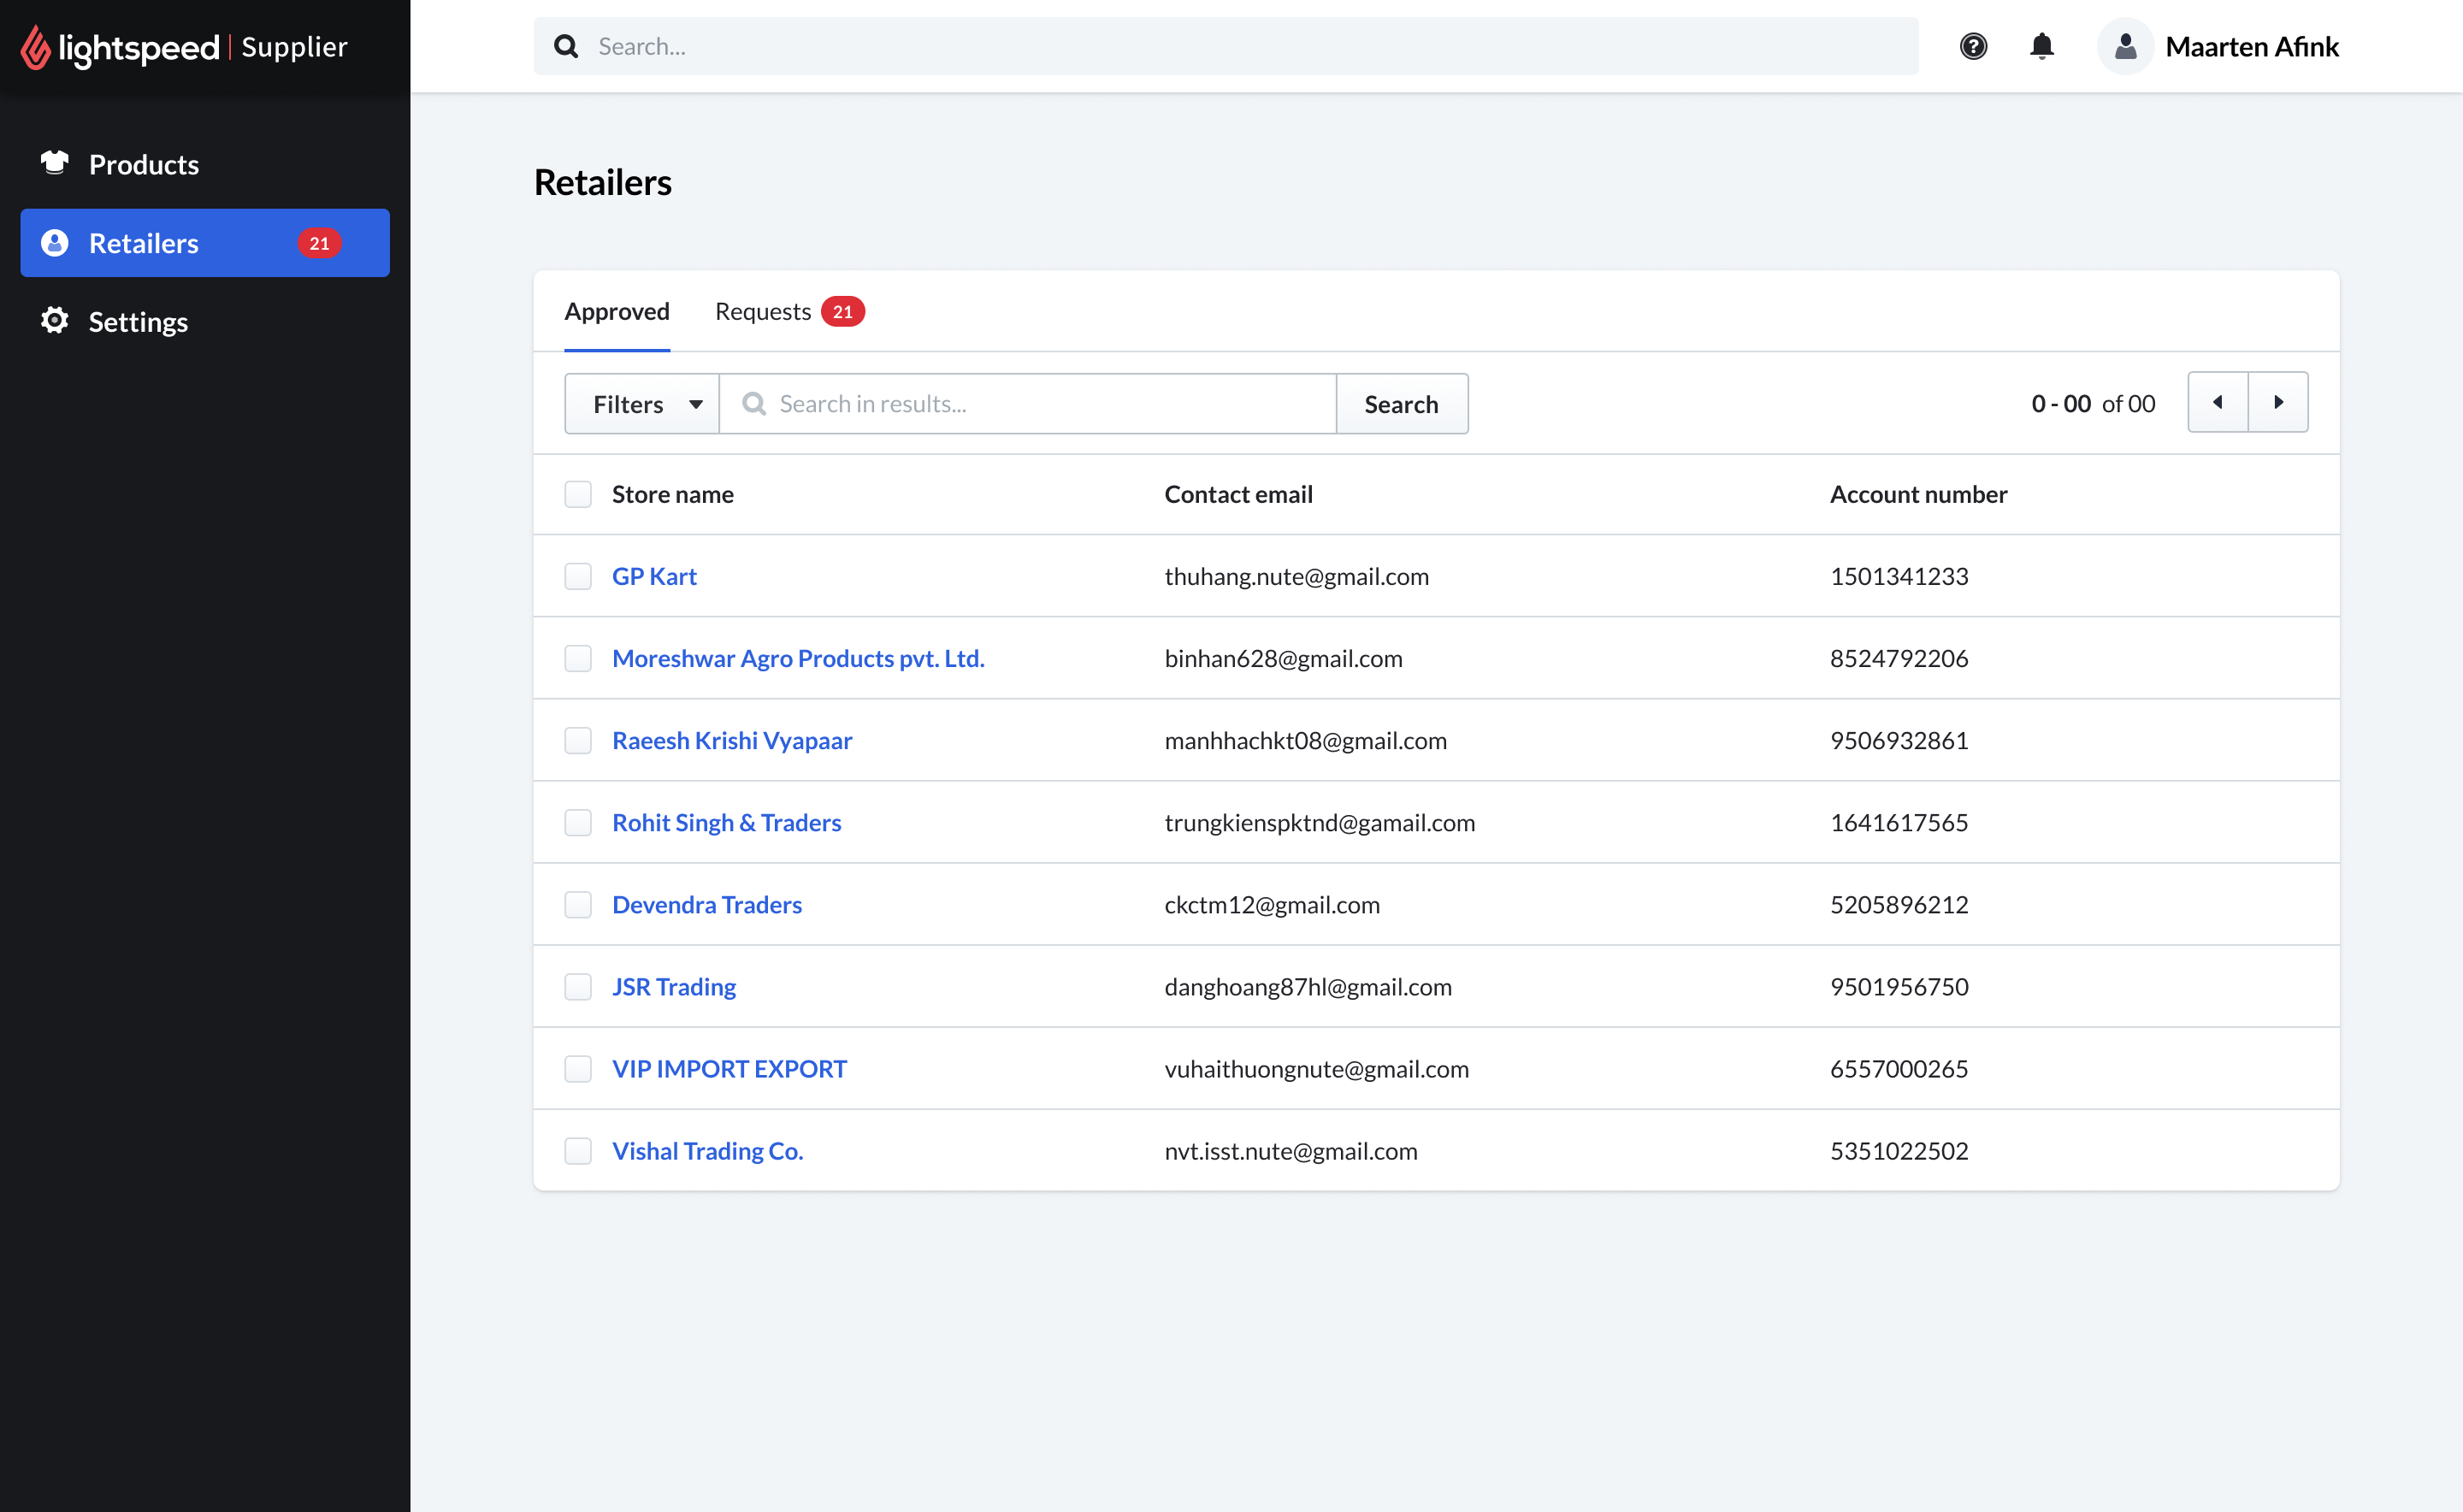Check the Raeesh Krishi Vyapaar checkbox
Image resolution: width=2463 pixels, height=1512 pixels.
pyautogui.click(x=578, y=740)
